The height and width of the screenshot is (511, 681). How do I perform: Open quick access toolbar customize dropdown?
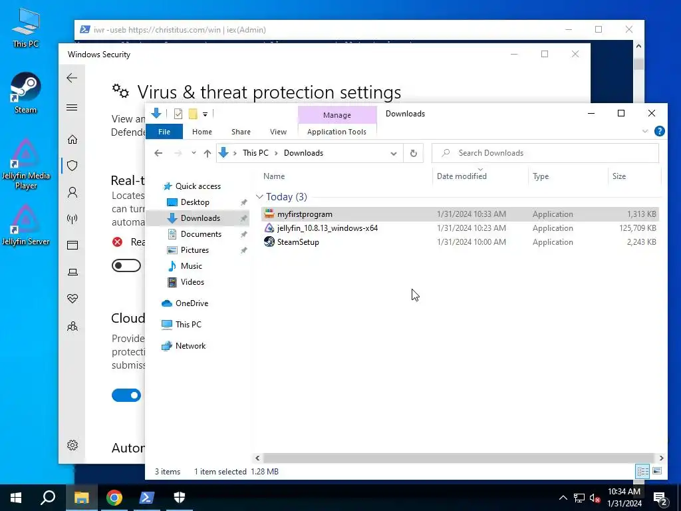pos(205,114)
